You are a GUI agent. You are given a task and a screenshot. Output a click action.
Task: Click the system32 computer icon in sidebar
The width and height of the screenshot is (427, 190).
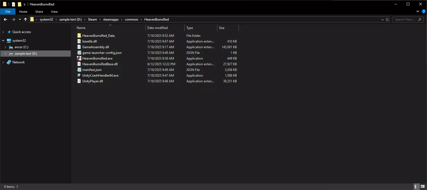(x=9, y=41)
